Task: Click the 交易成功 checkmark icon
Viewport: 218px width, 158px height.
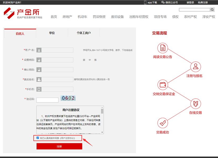Action: [163, 123]
